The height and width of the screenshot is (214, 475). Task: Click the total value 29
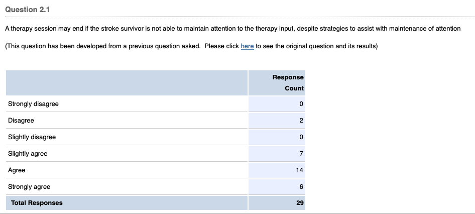(299, 203)
